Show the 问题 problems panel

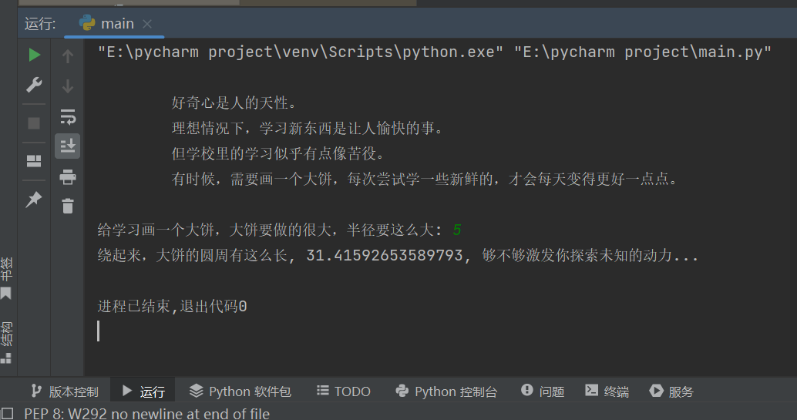(x=543, y=391)
